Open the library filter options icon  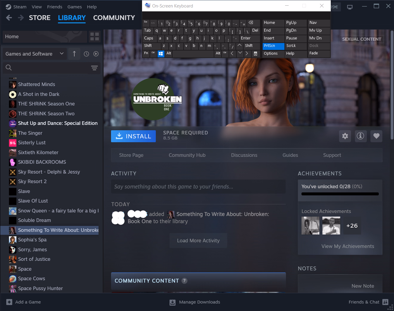[94, 68]
